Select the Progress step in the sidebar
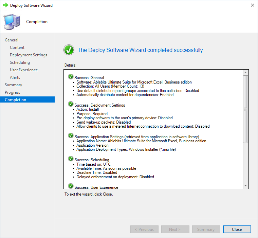 (x=12, y=92)
